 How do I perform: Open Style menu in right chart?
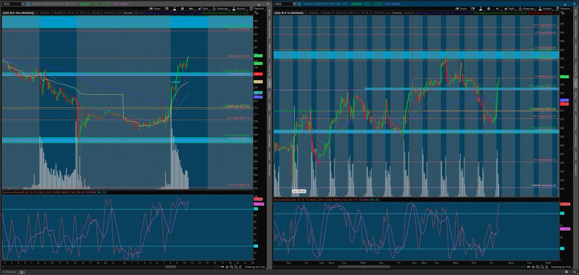coord(510,8)
